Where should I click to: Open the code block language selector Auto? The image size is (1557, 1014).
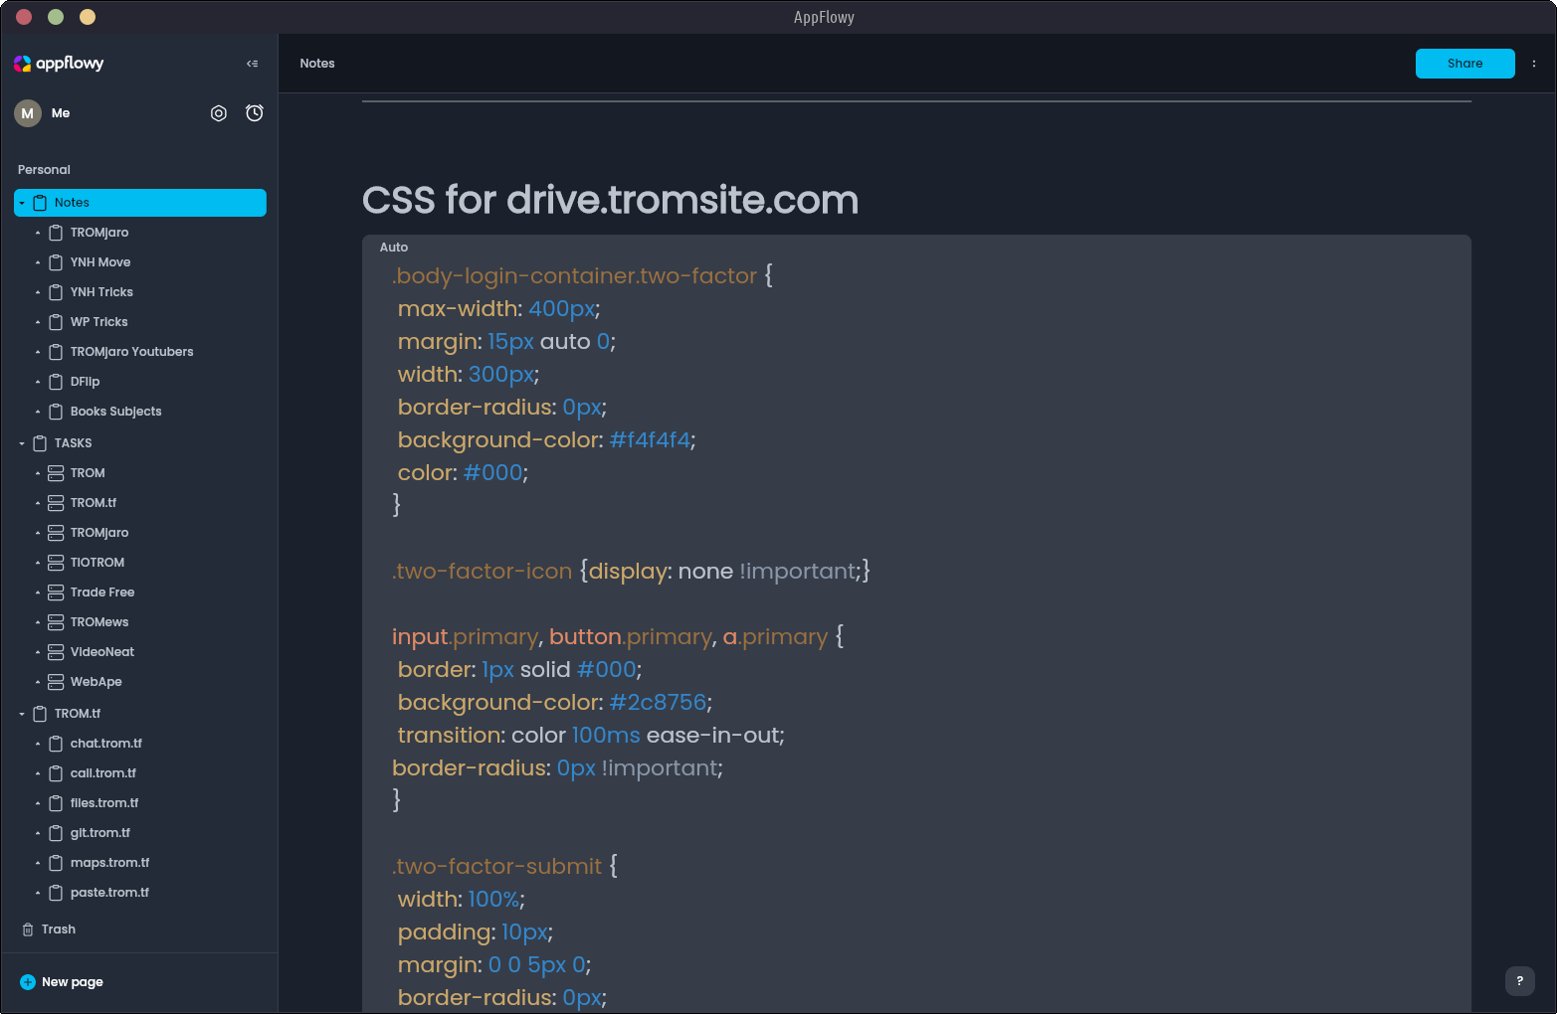[394, 248]
